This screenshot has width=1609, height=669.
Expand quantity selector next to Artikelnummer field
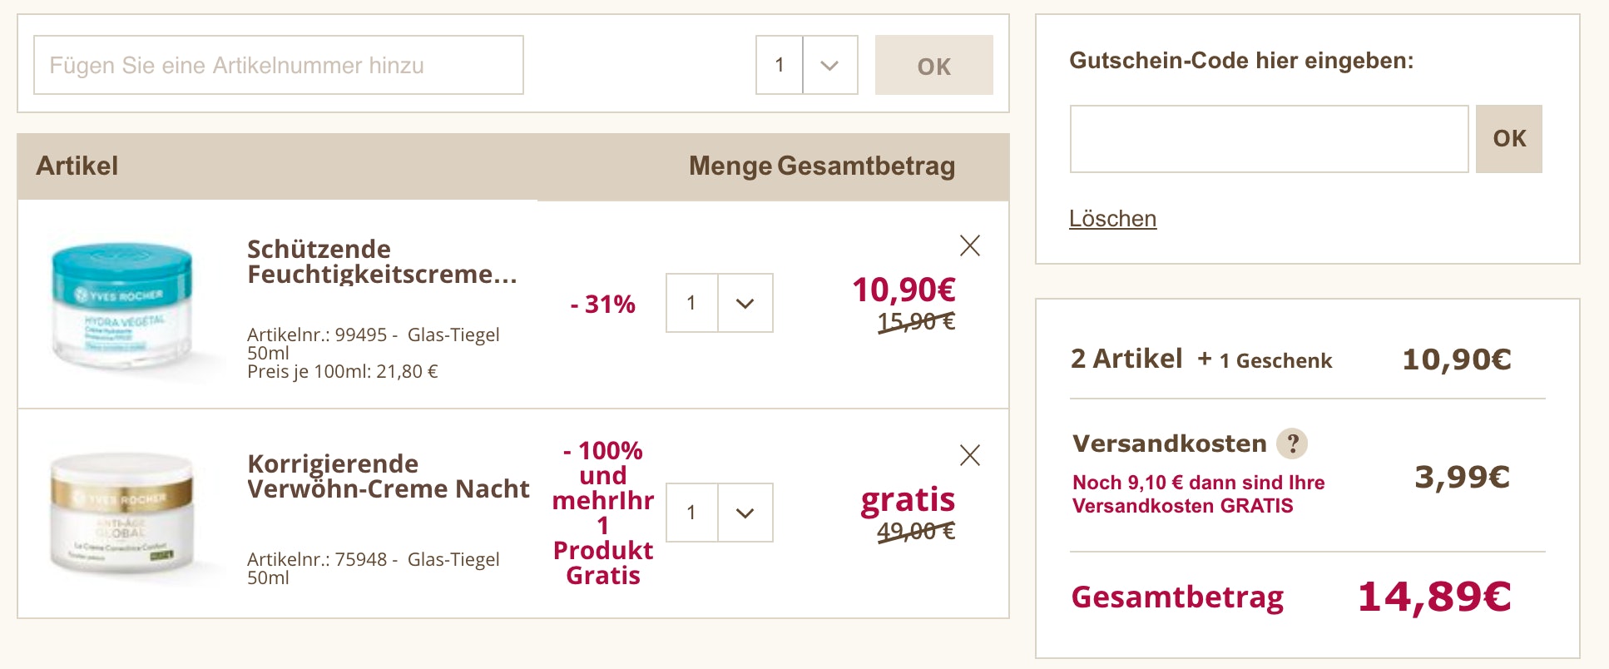point(829,65)
